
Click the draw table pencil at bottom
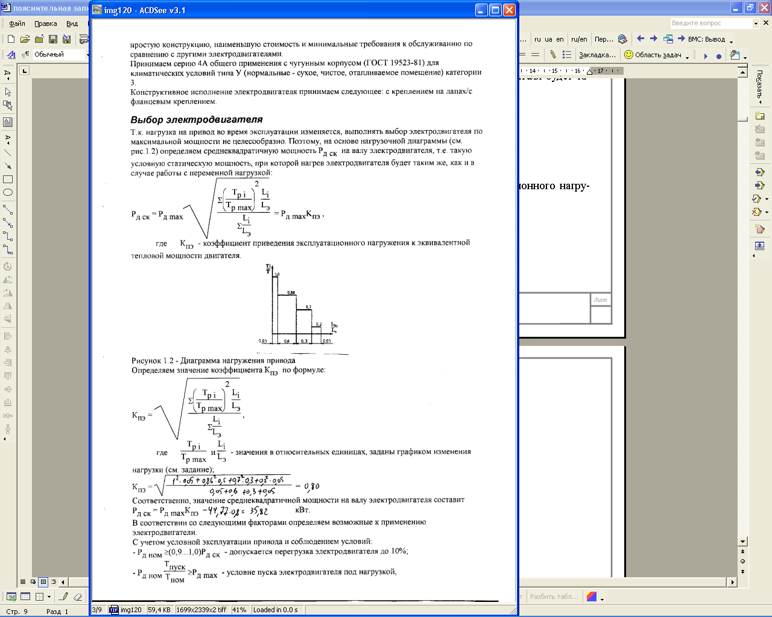pyautogui.click(x=63, y=597)
